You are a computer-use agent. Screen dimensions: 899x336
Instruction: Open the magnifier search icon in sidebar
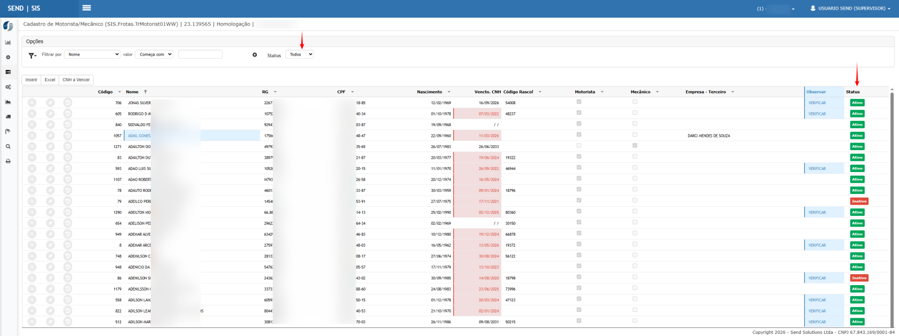tap(8, 146)
